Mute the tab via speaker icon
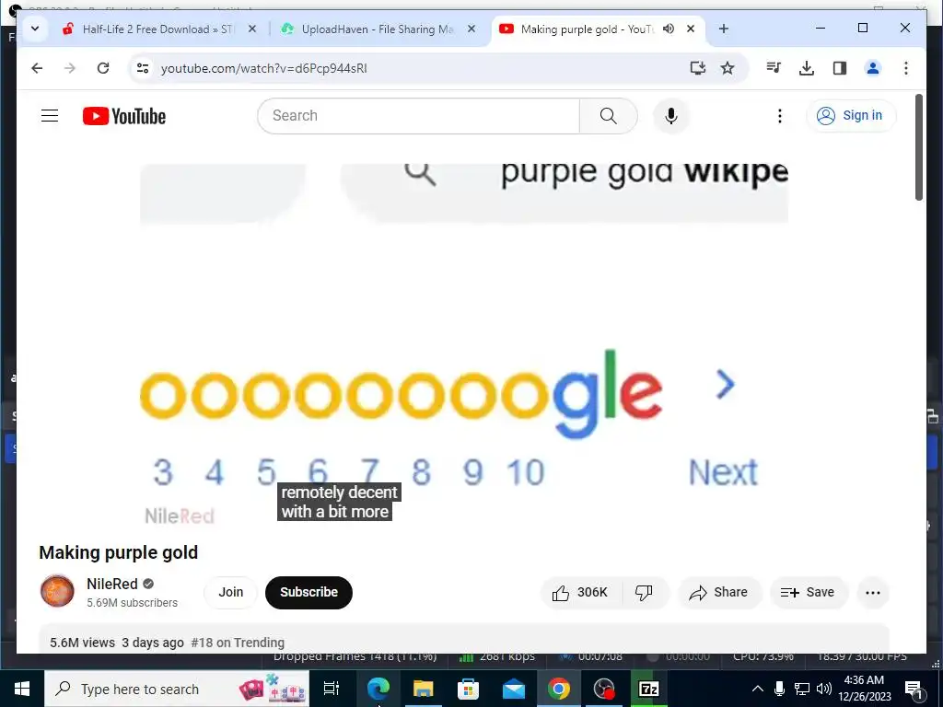The height and width of the screenshot is (707, 943). pos(669,29)
